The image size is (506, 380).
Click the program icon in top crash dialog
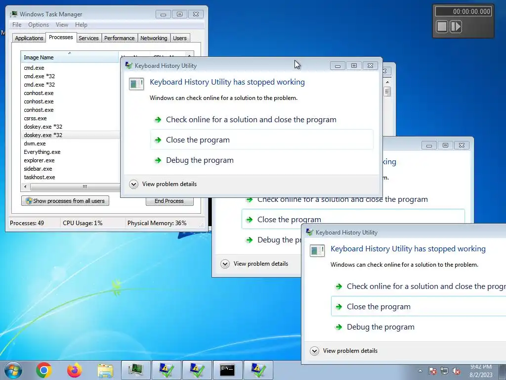(x=136, y=84)
